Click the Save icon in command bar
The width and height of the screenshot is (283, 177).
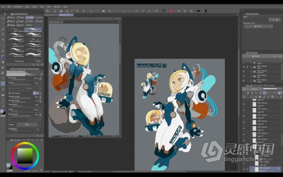click(x=67, y=11)
